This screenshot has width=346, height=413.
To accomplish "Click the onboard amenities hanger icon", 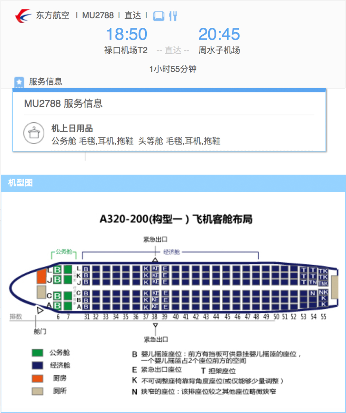I will [34, 133].
